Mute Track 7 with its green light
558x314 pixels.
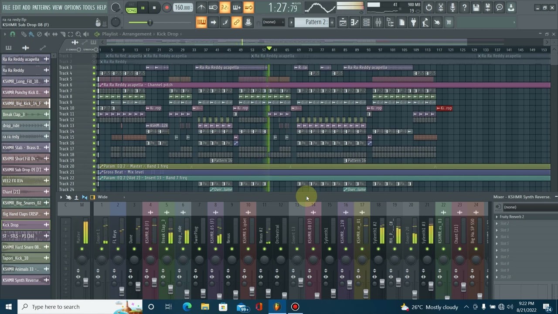pos(94,91)
